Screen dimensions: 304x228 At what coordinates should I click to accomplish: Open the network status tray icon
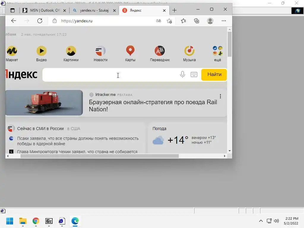[269, 221]
